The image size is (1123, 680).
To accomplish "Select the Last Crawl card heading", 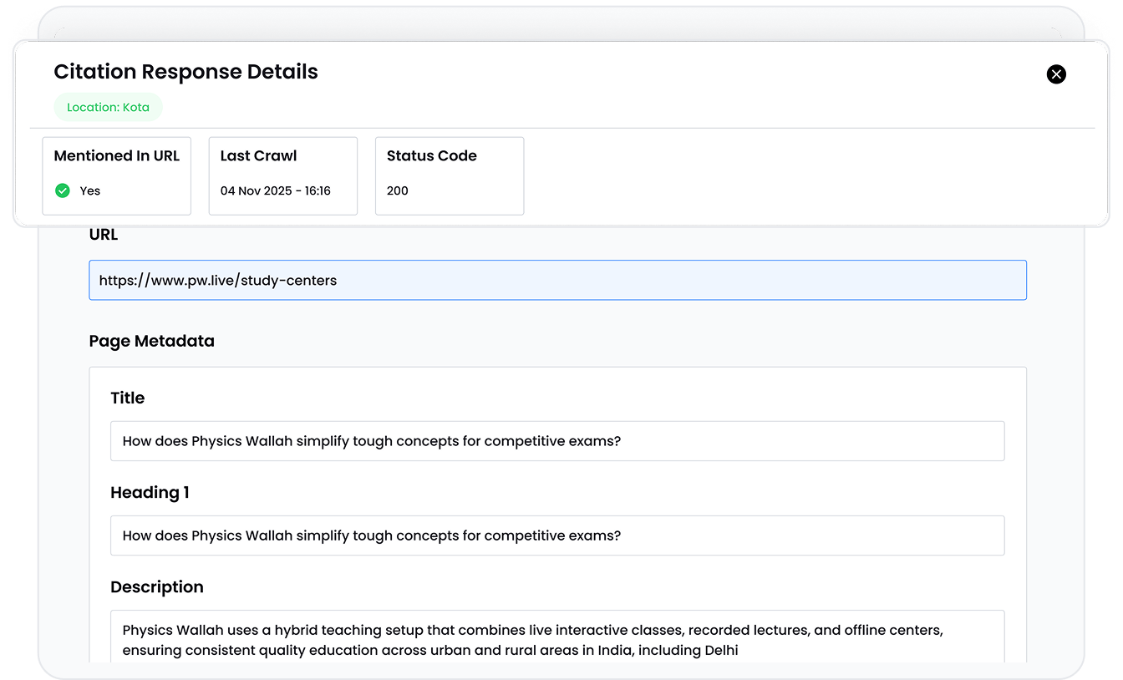I will pos(258,156).
